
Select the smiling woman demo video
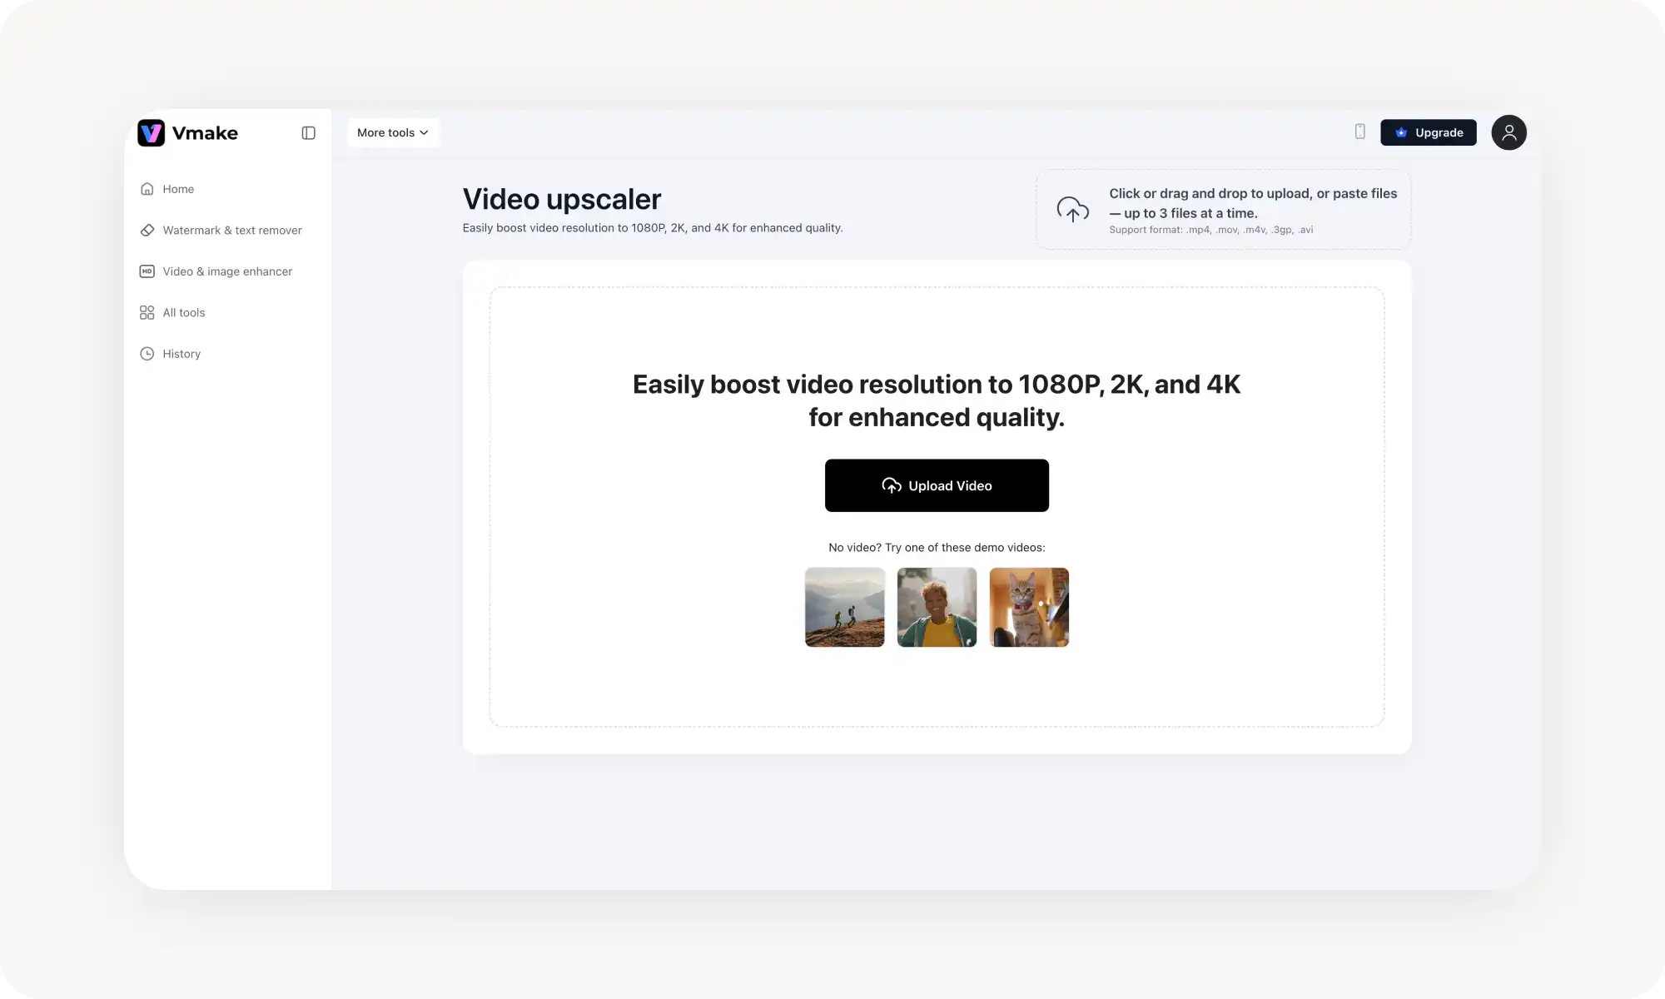click(937, 607)
